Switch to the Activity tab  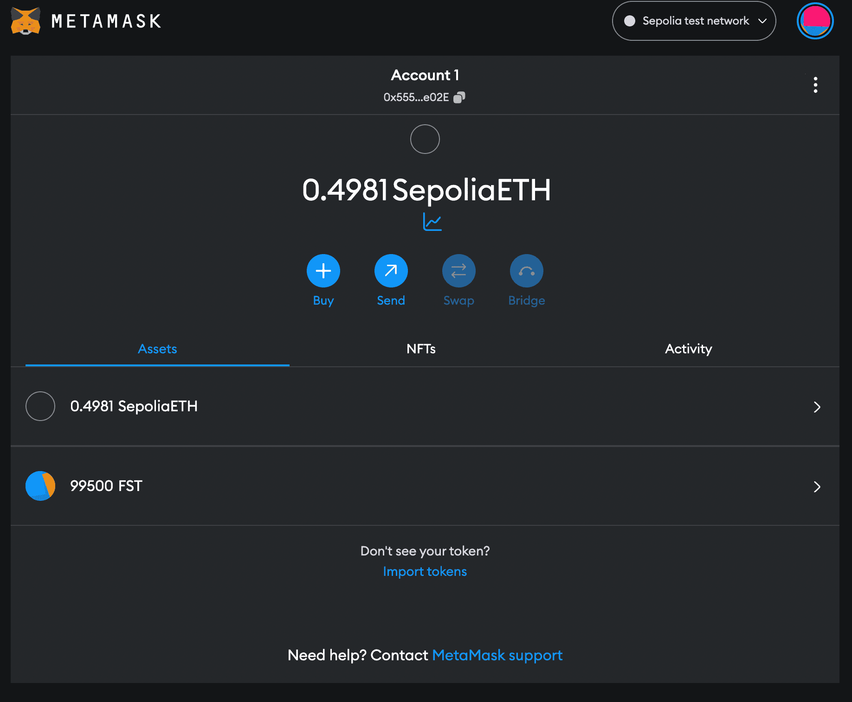[x=688, y=349]
